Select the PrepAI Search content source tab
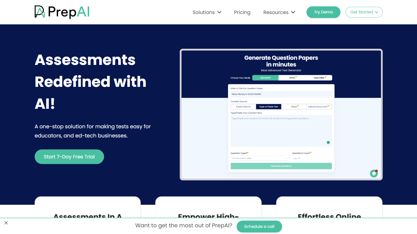This screenshot has height=234, width=417. [243, 107]
